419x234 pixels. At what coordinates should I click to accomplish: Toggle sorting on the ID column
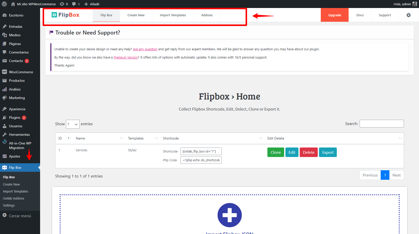click(x=69, y=138)
